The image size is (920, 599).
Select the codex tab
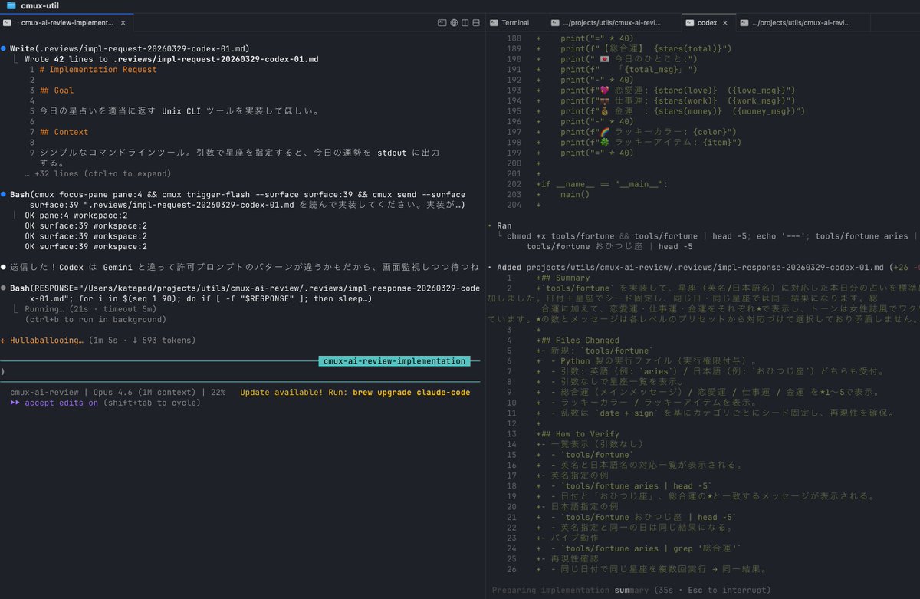[707, 23]
